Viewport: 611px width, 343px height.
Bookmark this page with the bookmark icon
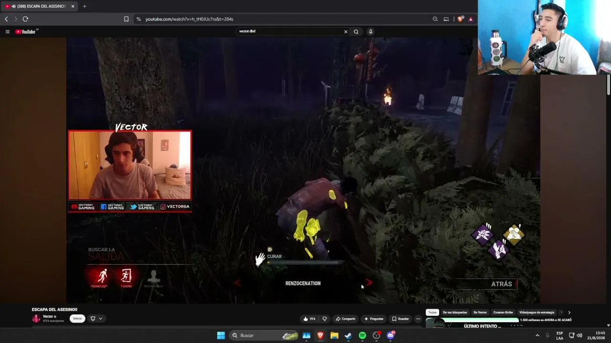pyautogui.click(x=126, y=19)
